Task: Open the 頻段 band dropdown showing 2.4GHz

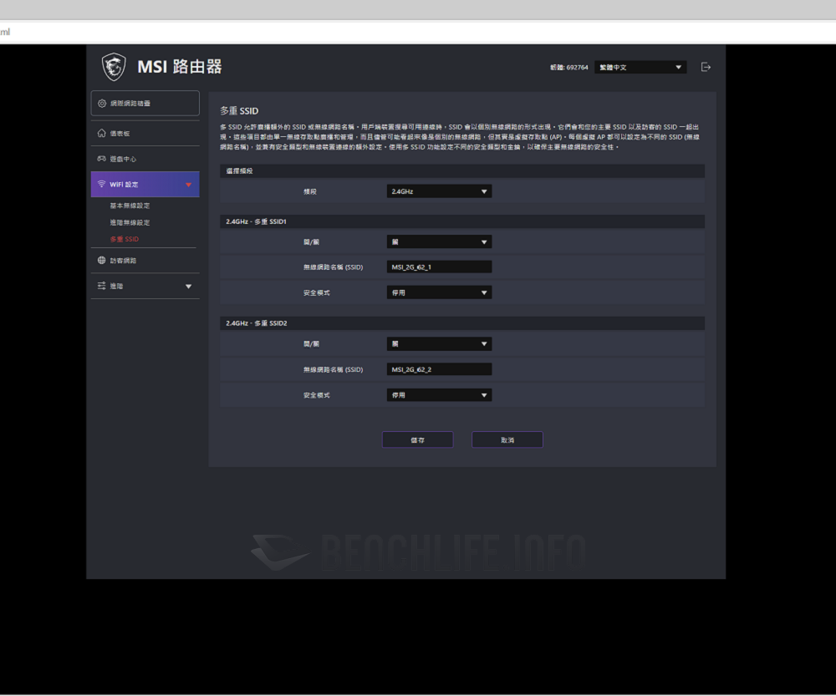Action: (439, 191)
